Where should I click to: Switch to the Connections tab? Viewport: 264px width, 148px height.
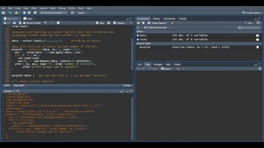(169, 19)
